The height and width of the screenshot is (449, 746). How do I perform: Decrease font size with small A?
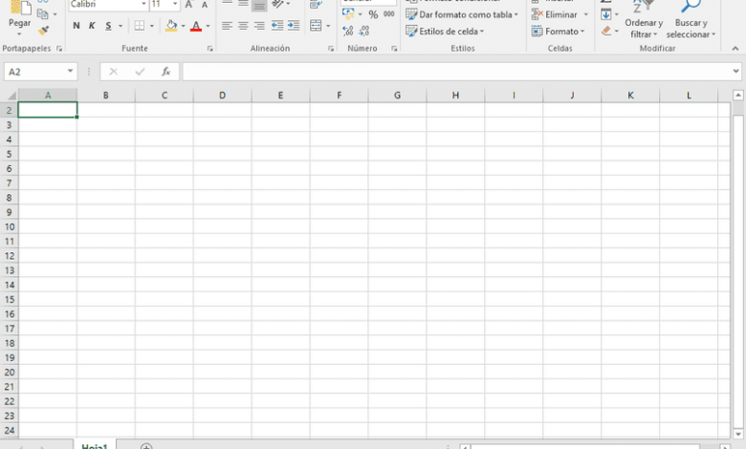(205, 5)
